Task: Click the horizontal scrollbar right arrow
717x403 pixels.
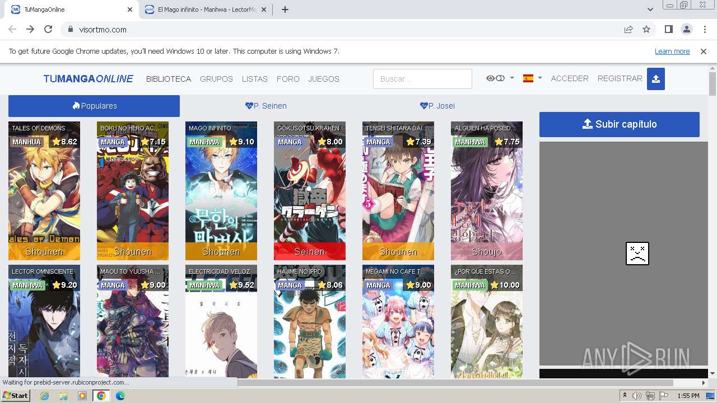Action: [x=704, y=383]
